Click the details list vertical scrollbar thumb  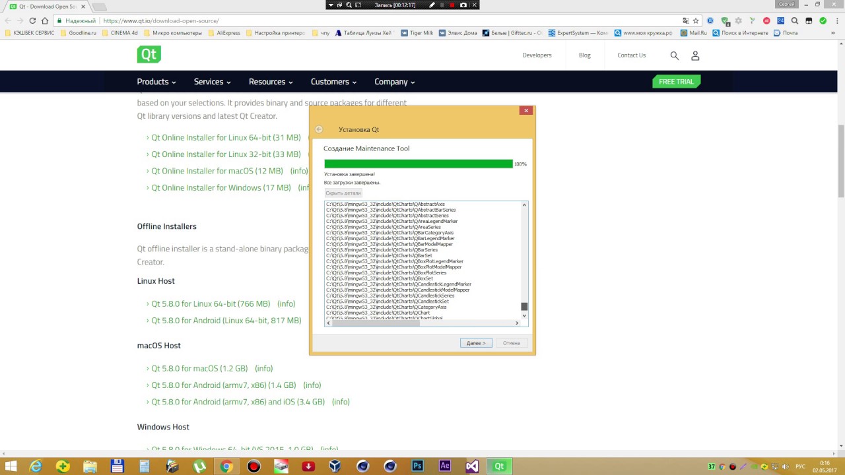coord(525,307)
